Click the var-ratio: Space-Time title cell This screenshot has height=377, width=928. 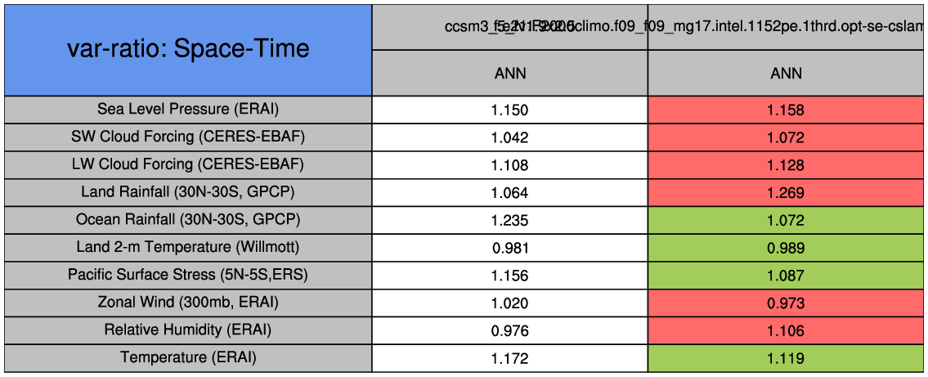[x=188, y=49]
